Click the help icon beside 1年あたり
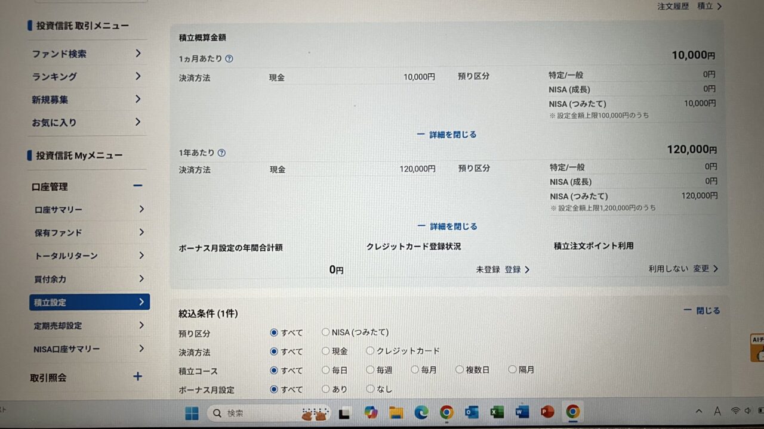The image size is (764, 429). (221, 153)
